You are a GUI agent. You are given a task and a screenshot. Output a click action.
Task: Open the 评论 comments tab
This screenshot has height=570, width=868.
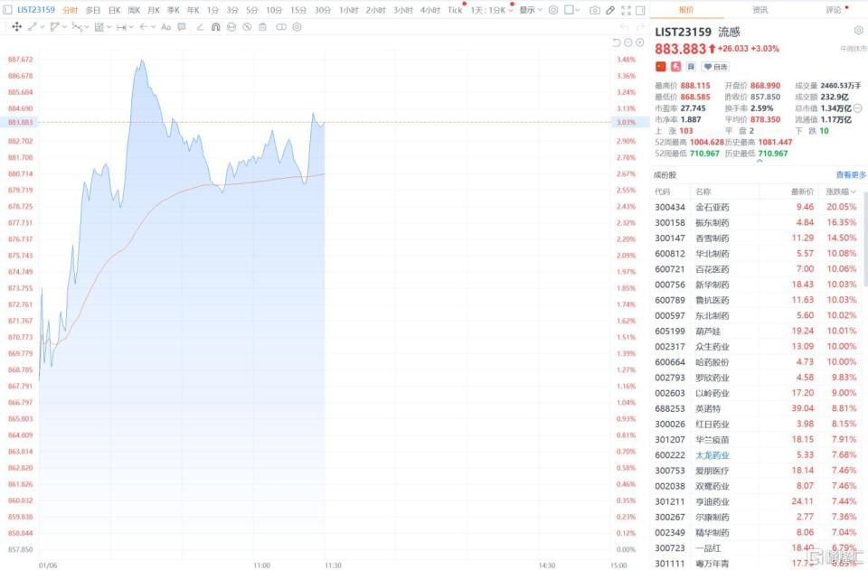tap(833, 10)
